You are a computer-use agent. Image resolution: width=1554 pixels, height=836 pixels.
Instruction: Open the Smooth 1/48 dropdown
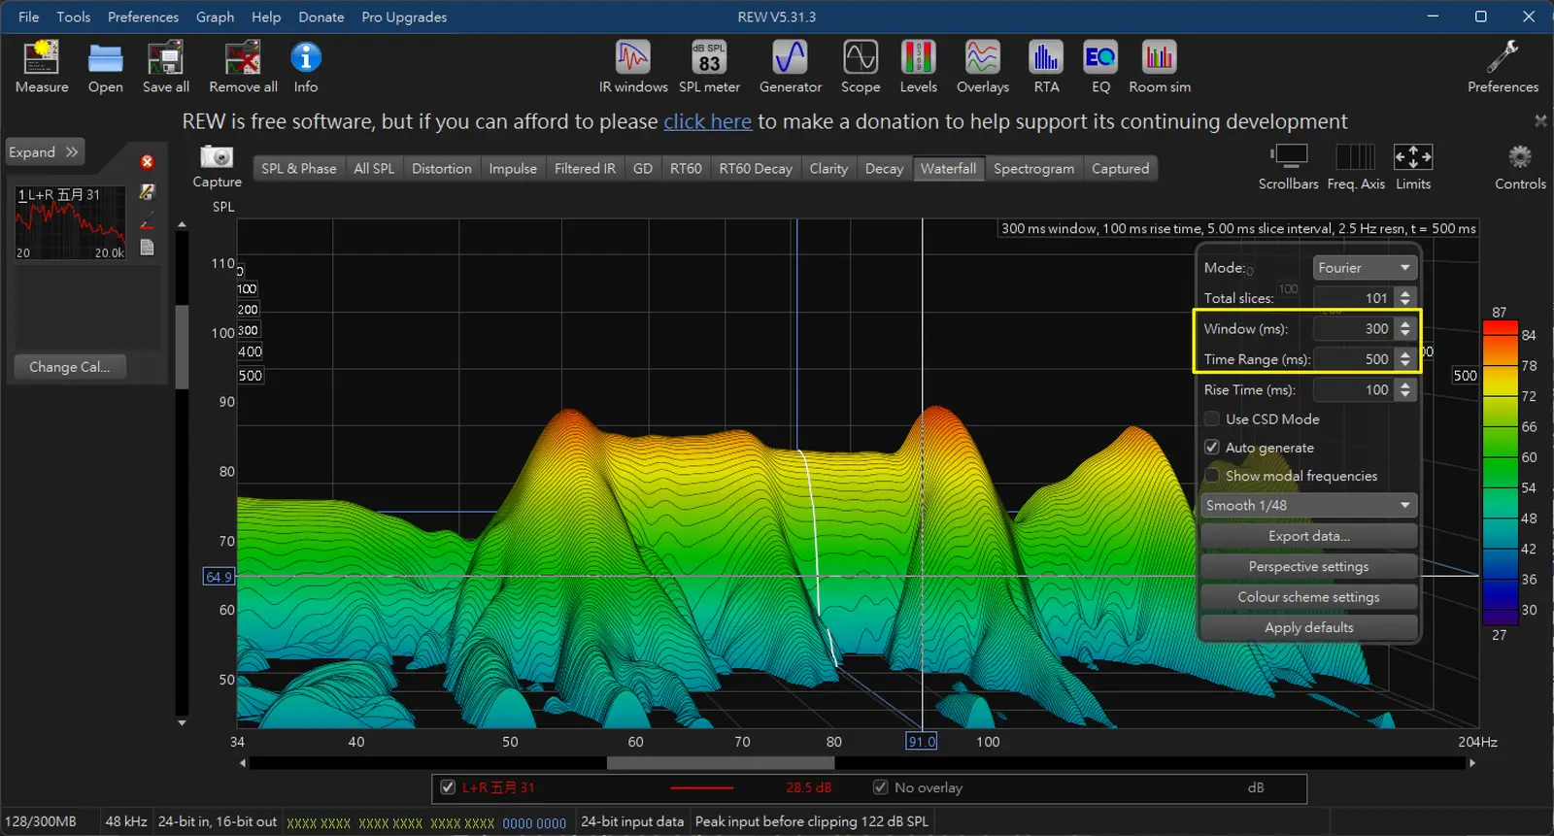(x=1308, y=506)
